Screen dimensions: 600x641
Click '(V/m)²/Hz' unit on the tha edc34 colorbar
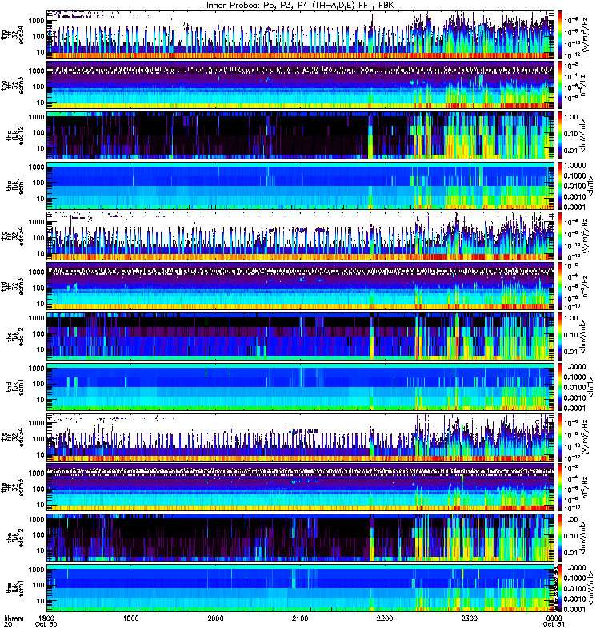[x=586, y=34]
